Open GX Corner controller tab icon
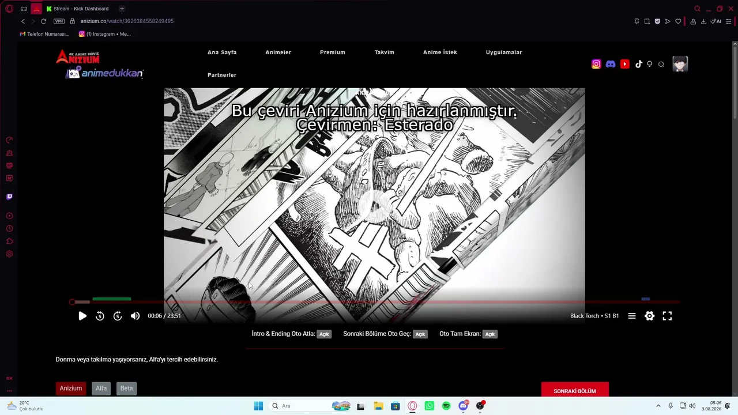Screen dimensions: 738x415 24,9
